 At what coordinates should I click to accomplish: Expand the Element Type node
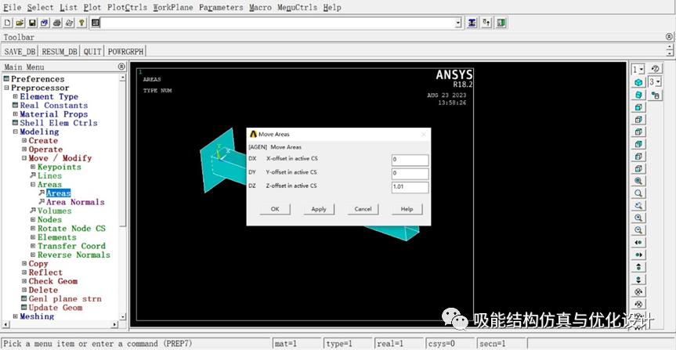coord(15,96)
